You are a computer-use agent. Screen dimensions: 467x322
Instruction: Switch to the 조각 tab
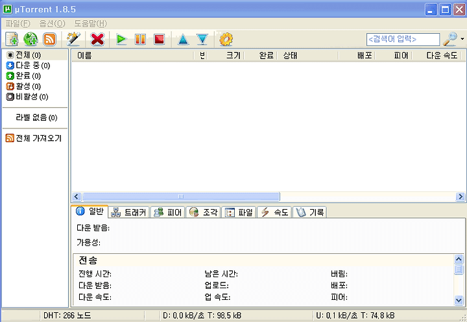(204, 212)
